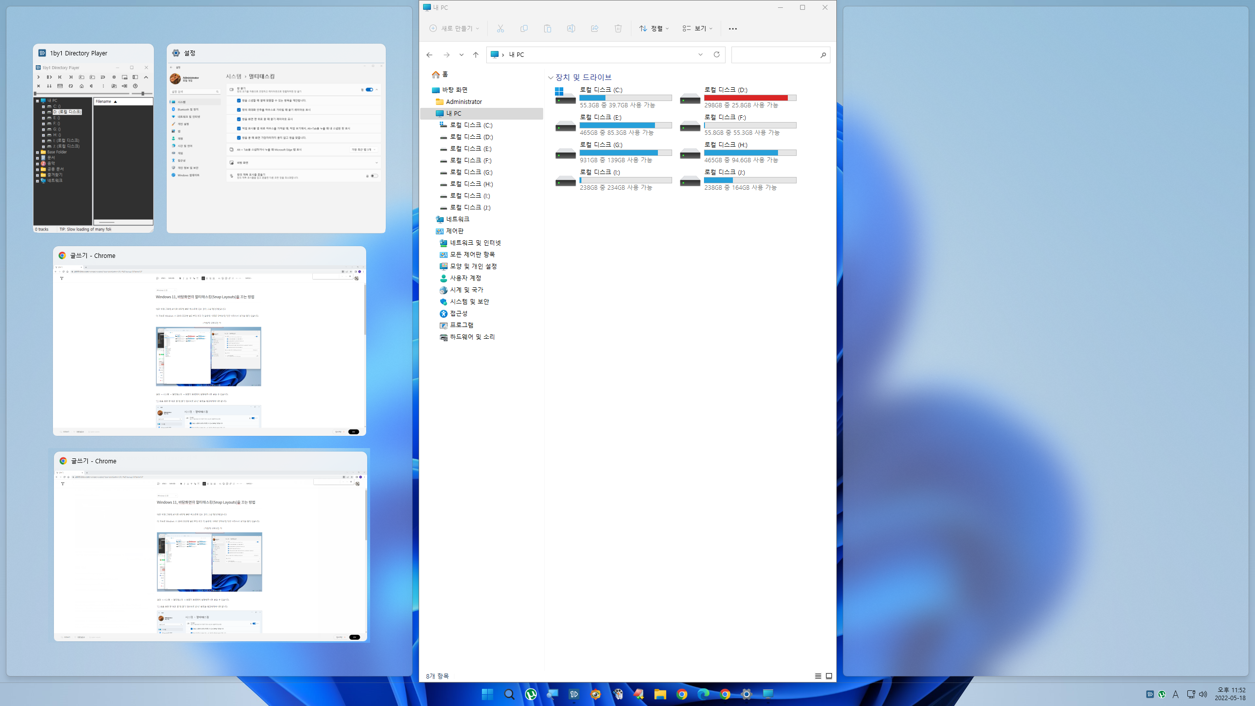
Task: Select the 1by1 Directory Player snap thumbnail
Action: pyautogui.click(x=93, y=138)
